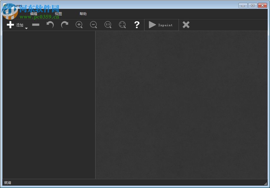Open the 编辑 (Edit) menu

click(x=34, y=14)
